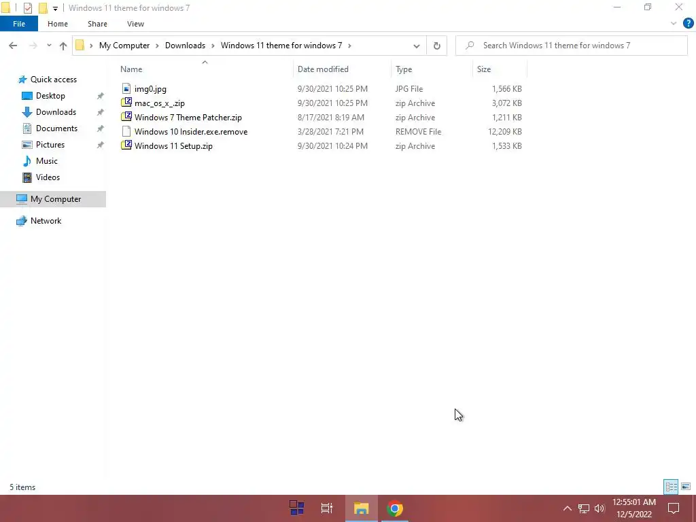Click Windows 7 Theme Patcher.zip name
Image resolution: width=696 pixels, height=522 pixels.
(188, 118)
